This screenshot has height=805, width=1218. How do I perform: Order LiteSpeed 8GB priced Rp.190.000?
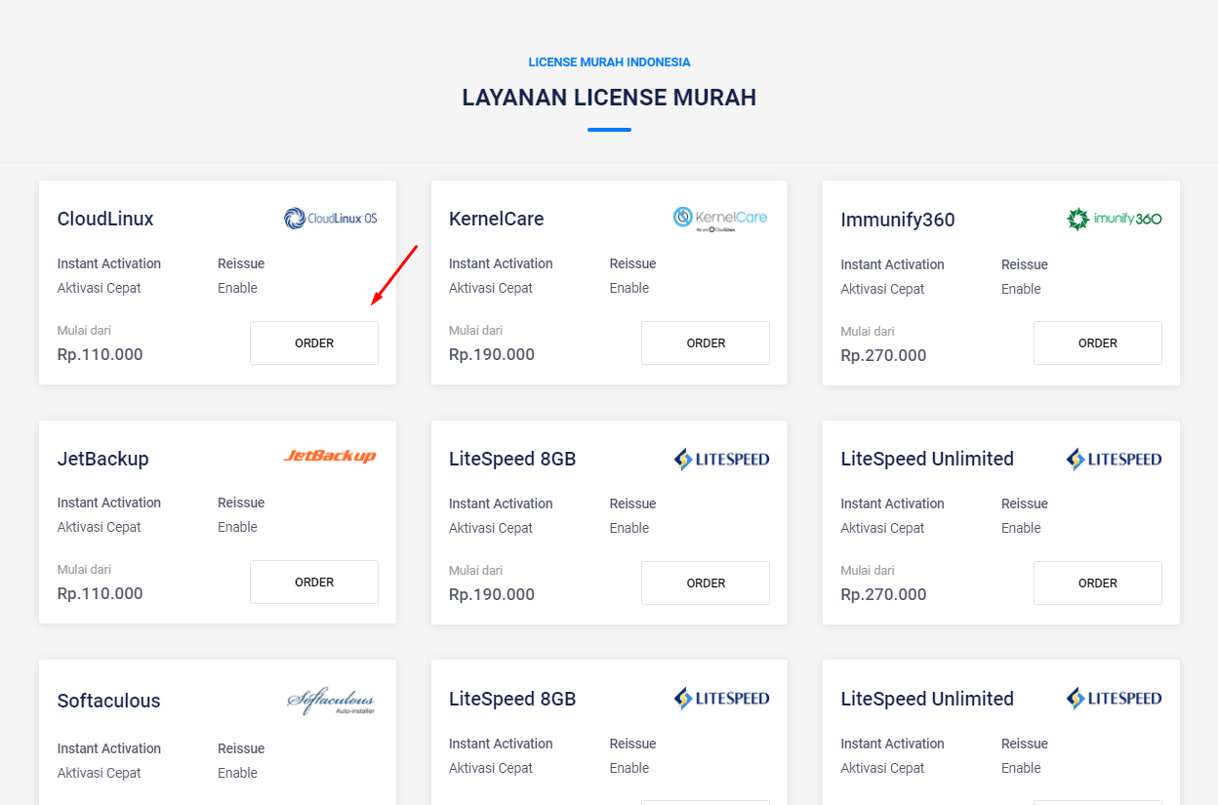706,584
